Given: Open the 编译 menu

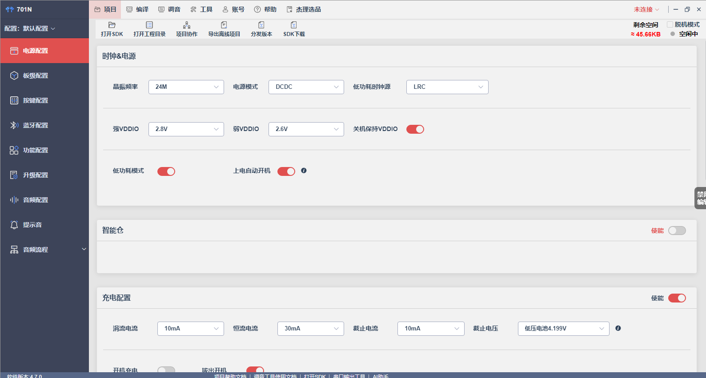Looking at the screenshot, I should coord(137,9).
